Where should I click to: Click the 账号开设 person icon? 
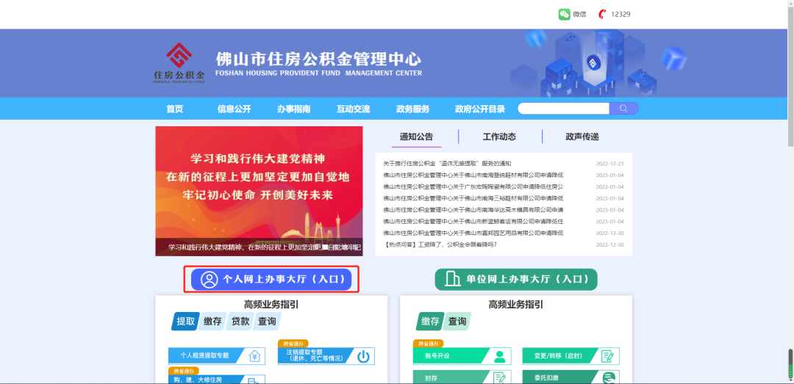point(500,356)
